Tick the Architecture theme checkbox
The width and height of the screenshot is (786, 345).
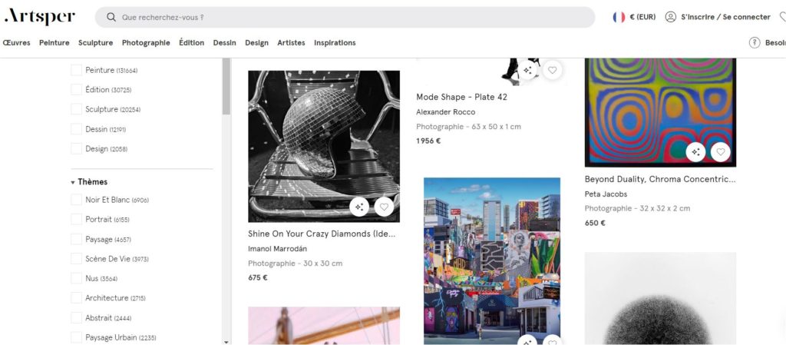76,298
